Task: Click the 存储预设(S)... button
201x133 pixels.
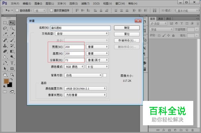Action: 127,40
